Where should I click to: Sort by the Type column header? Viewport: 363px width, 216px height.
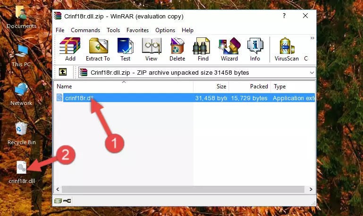coord(293,86)
